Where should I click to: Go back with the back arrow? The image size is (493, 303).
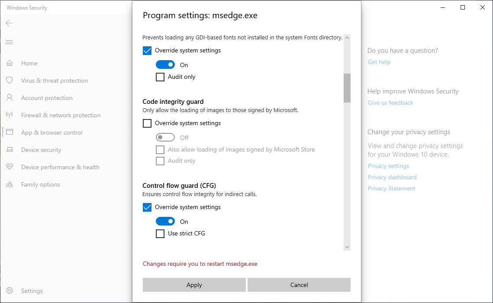click(9, 23)
